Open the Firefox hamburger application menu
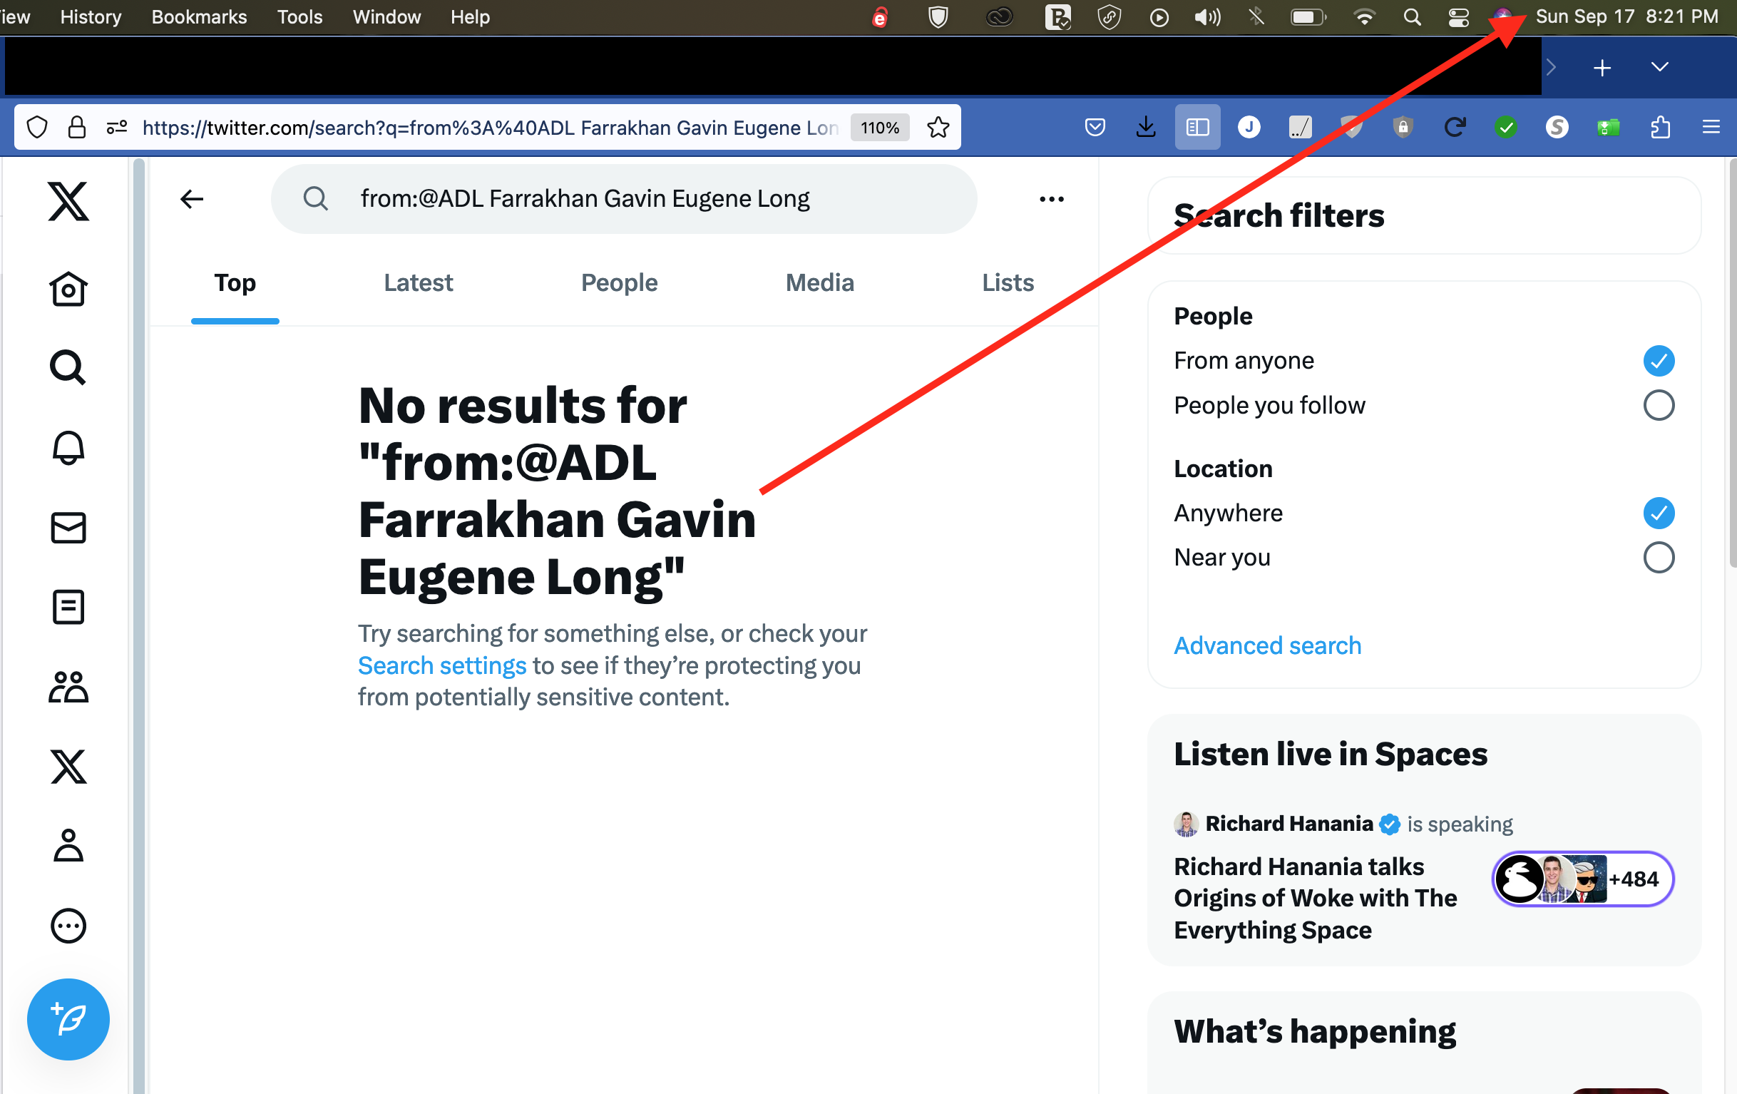1737x1094 pixels. tap(1711, 128)
